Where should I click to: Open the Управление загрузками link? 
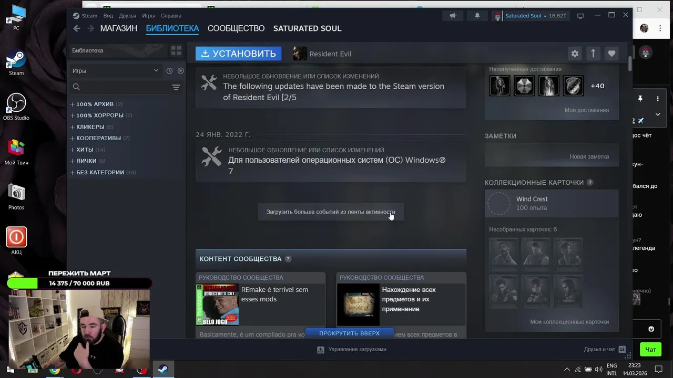358,350
